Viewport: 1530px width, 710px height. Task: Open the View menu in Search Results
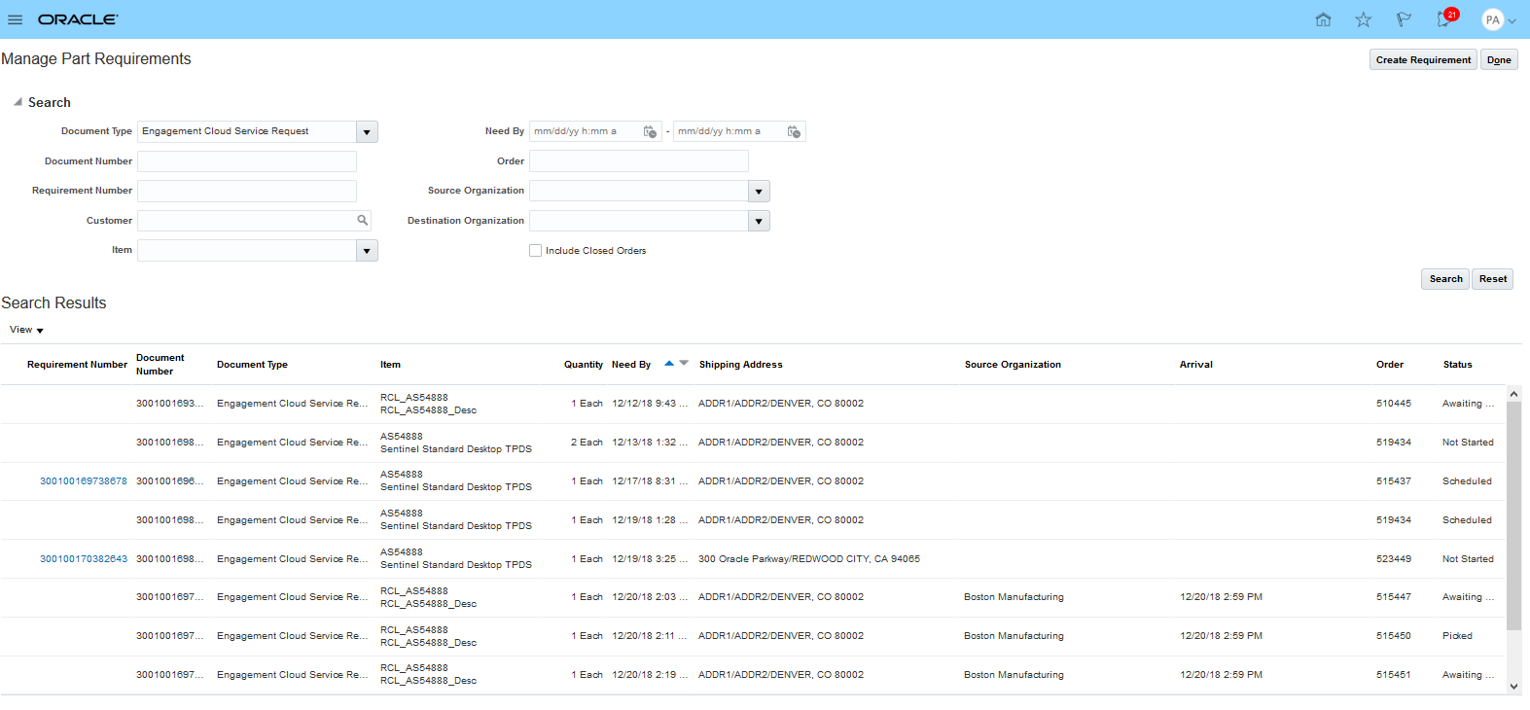pyautogui.click(x=26, y=330)
